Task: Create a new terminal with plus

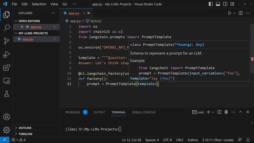Action: pos(208,112)
